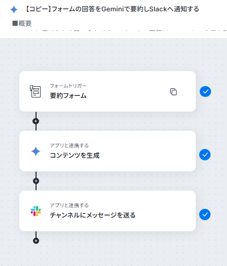Click the form trigger icon on 要約フォーム card
Screen dimensions: 227x266
pos(36,91)
